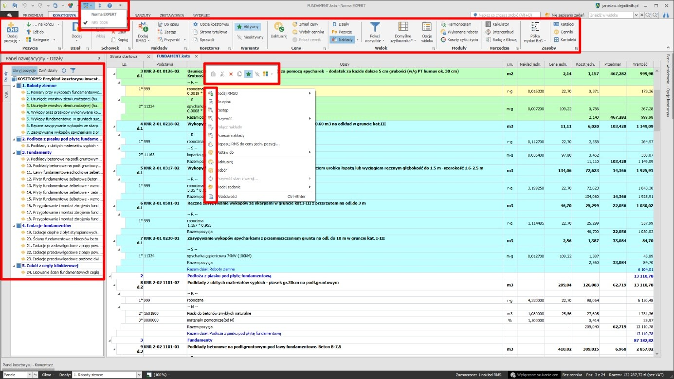Open the Strona startowa document tab
Viewport: 674px width, 379px height.
coord(124,56)
